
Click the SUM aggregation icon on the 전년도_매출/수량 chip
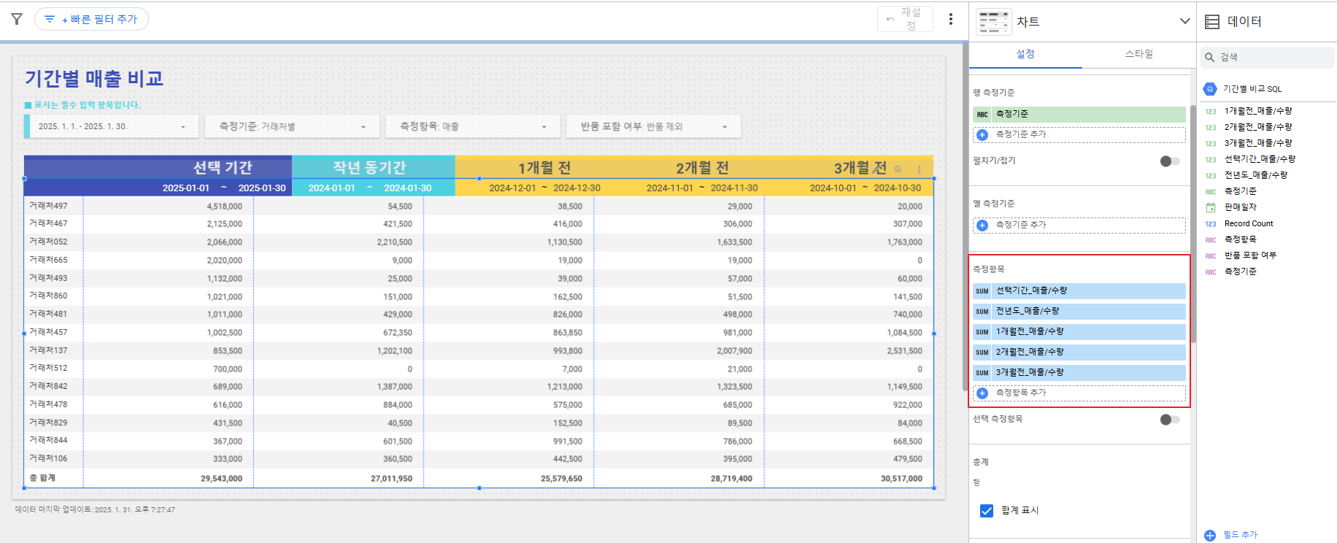[982, 311]
